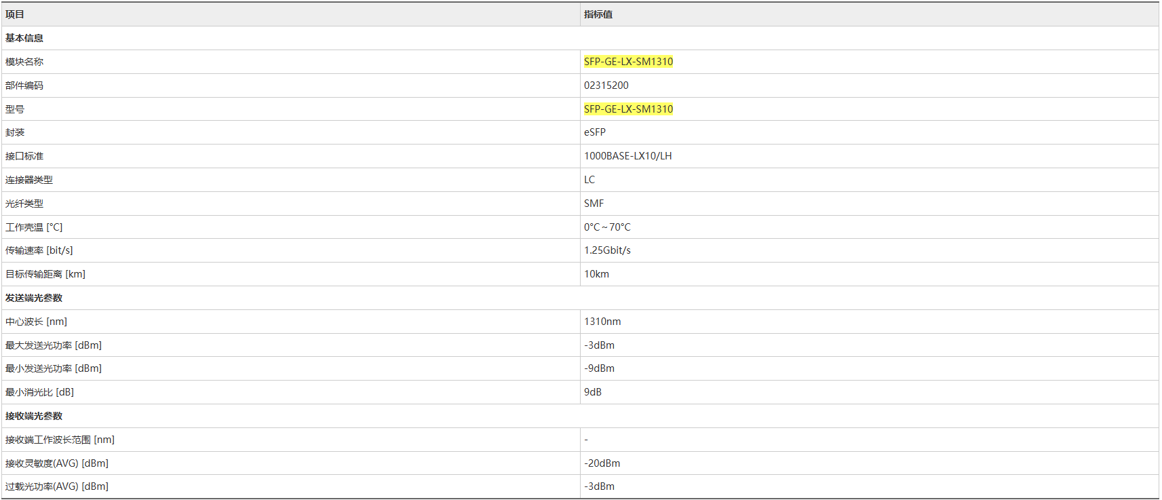
Task: Select -3dBm in the 最大发送光功率 row
Action: [x=599, y=345]
